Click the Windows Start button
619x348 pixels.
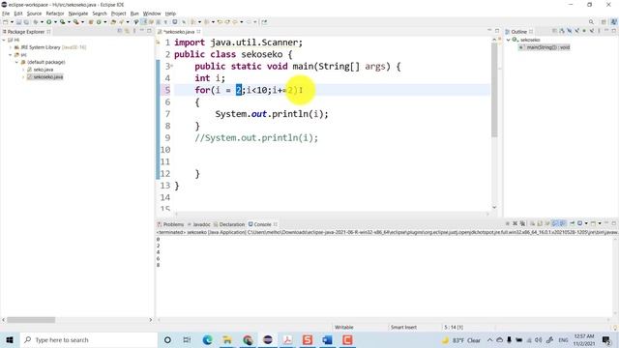10,339
